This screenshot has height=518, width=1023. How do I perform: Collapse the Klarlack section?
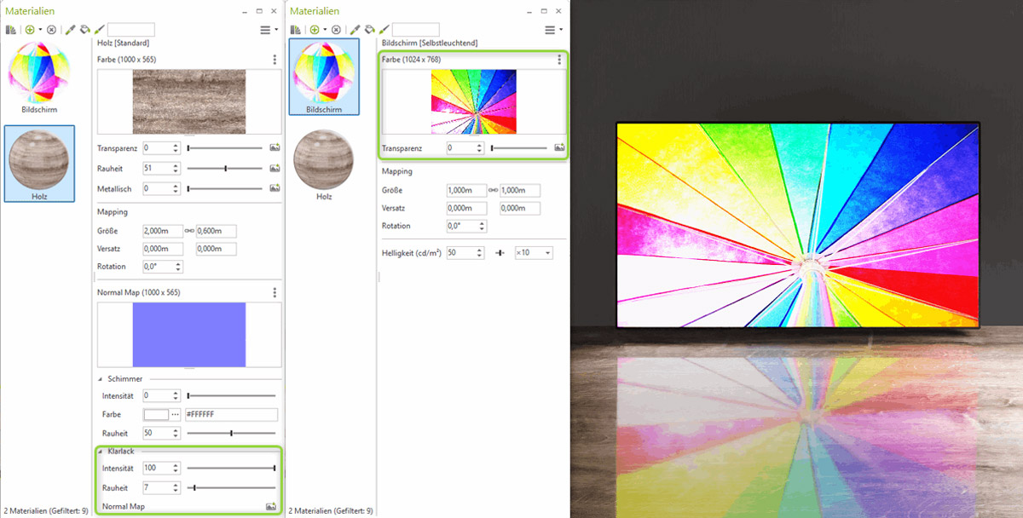pos(101,451)
